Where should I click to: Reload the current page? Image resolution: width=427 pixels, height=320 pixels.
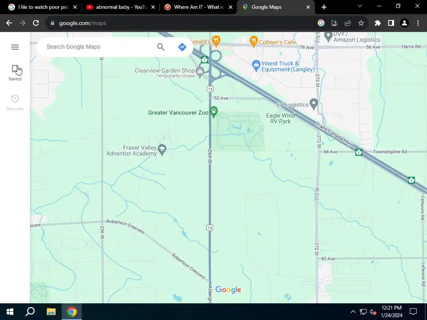(36, 23)
